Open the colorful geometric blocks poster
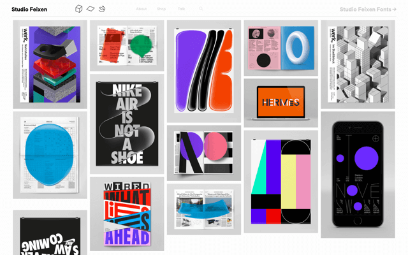The height and width of the screenshot is (255, 408). tap(281, 182)
